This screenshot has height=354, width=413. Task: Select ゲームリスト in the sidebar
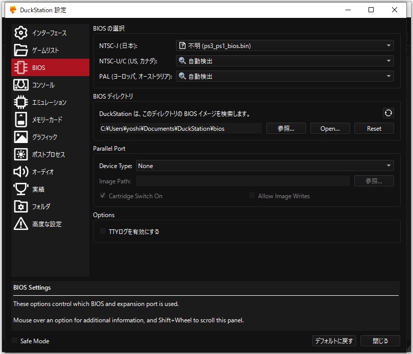(50, 50)
